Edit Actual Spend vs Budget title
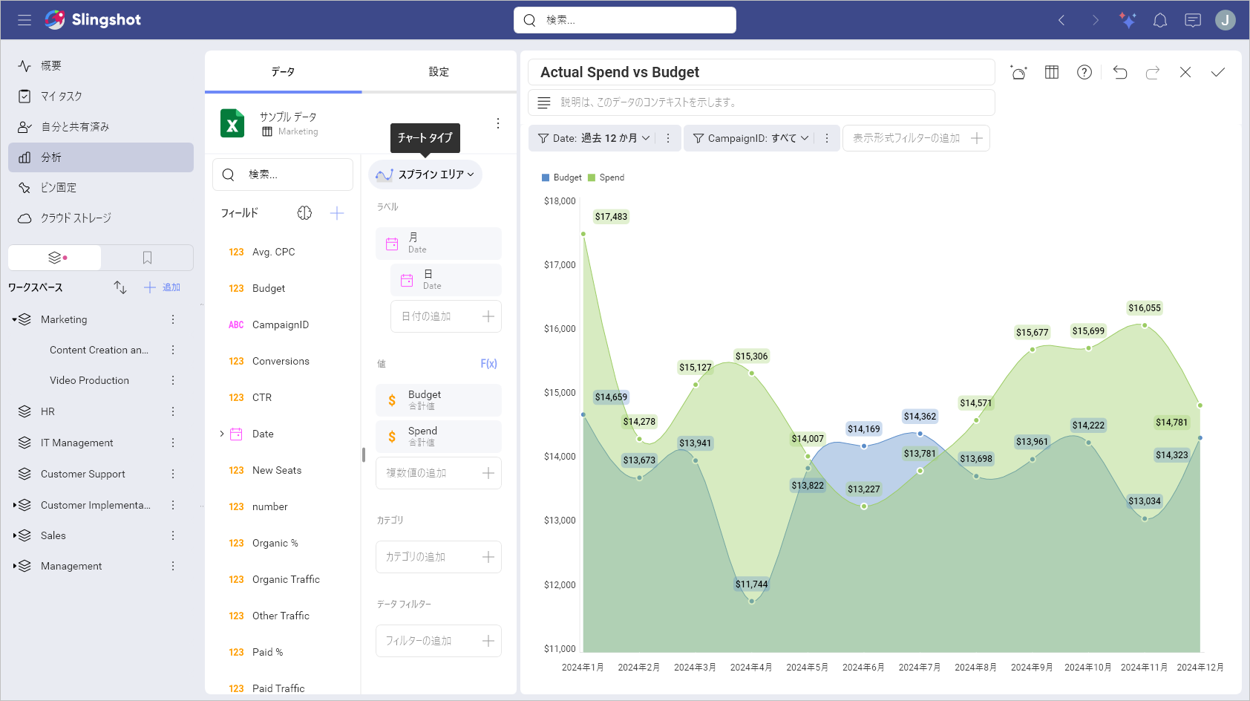 tap(762, 72)
